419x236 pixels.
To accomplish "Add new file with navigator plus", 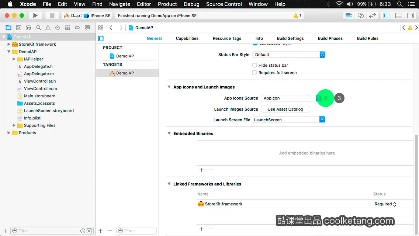I will tap(5, 231).
